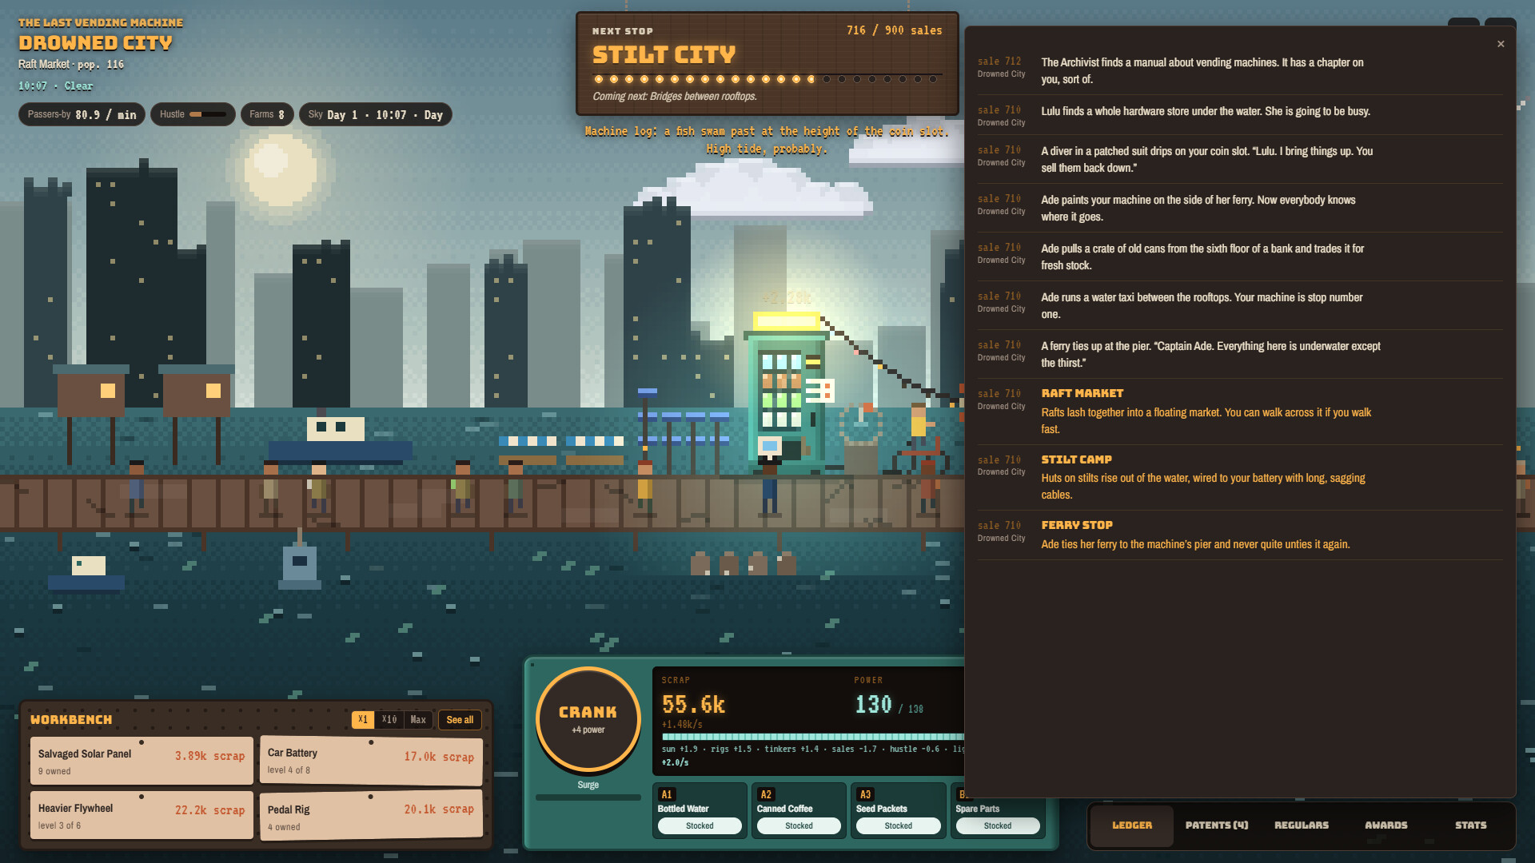Hit the big CRANK button
1535x863 pixels.
[588, 718]
